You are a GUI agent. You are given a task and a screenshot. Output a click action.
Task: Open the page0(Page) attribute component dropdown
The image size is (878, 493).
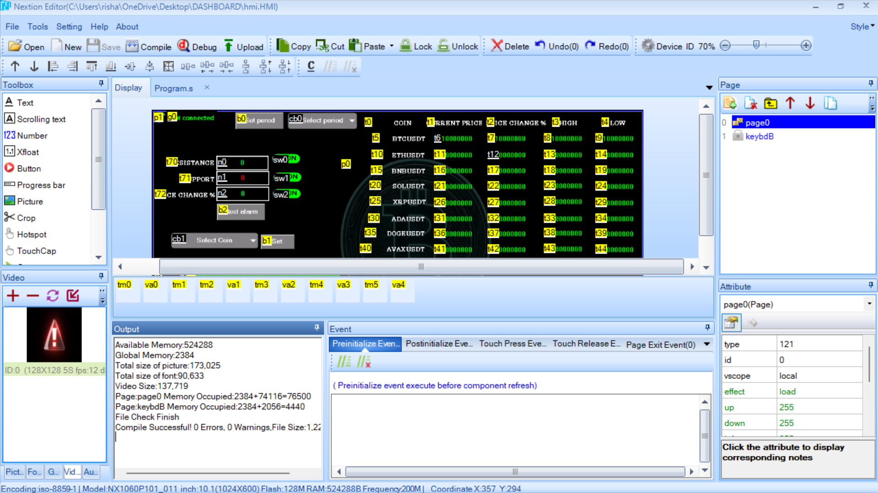click(869, 304)
